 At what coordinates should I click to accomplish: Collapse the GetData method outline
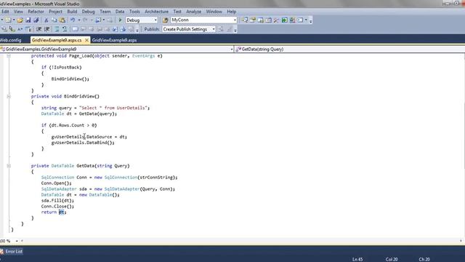pos(9,166)
